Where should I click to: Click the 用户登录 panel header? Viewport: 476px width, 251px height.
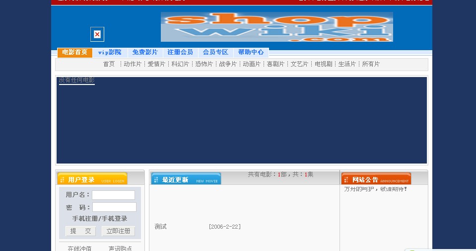tap(92, 178)
